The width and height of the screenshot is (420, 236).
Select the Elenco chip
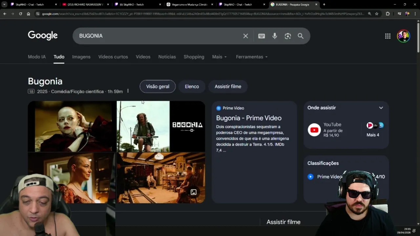(192, 87)
